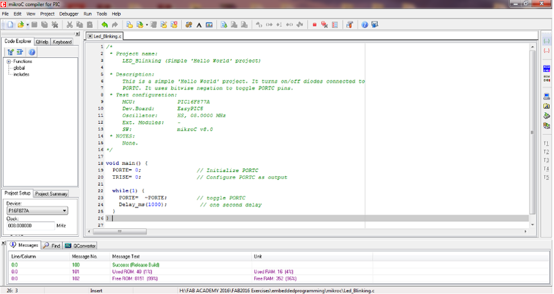This screenshot has width=554, height=294.
Task: Click the Open project icon
Action: pos(140,24)
